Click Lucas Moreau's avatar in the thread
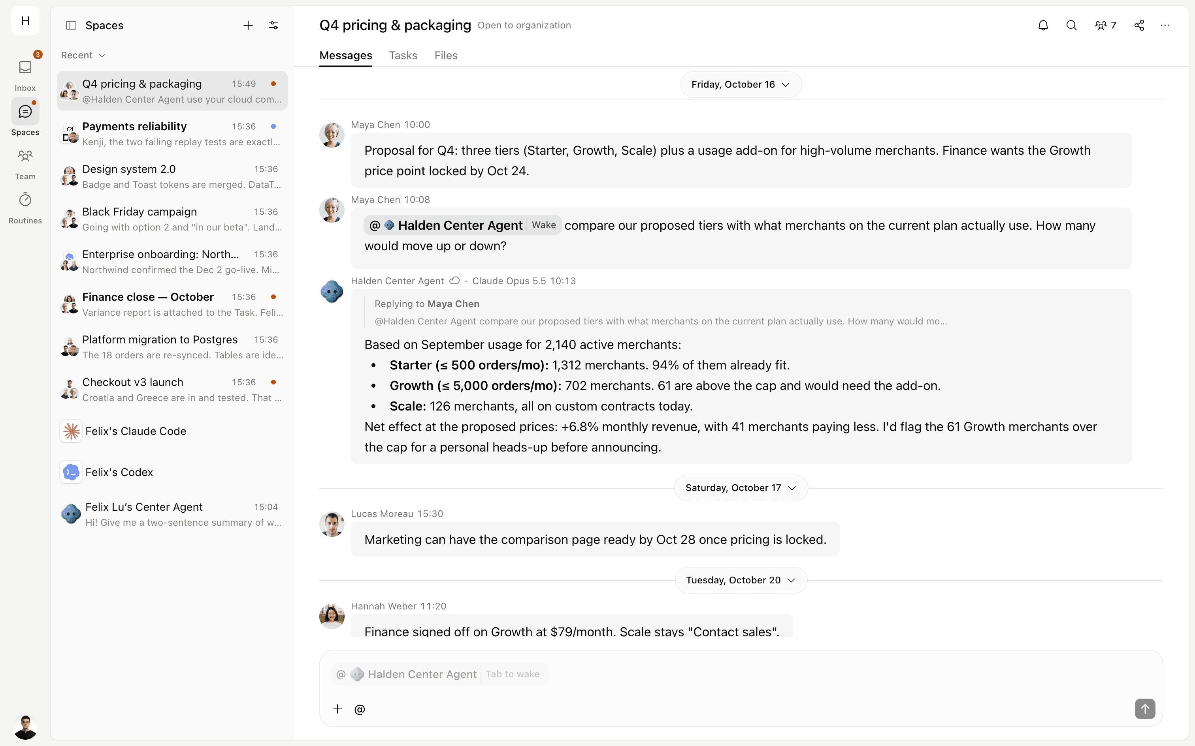1195x746 pixels. point(332,524)
